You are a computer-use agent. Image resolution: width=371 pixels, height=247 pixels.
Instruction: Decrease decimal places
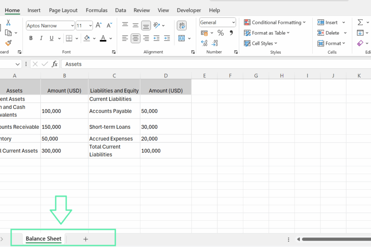click(215, 43)
